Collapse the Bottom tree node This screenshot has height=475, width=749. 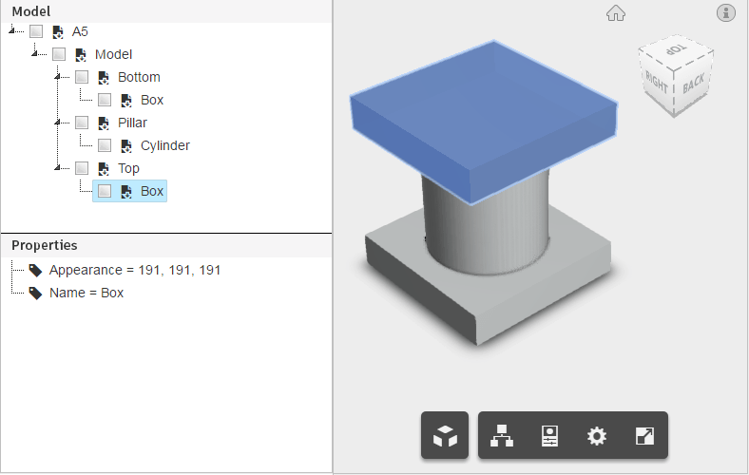point(57,76)
